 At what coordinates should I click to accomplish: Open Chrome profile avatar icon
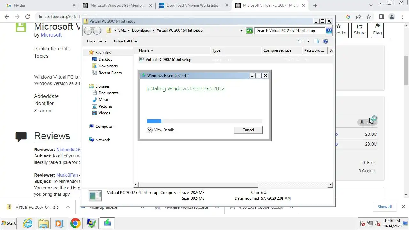pos(392,17)
